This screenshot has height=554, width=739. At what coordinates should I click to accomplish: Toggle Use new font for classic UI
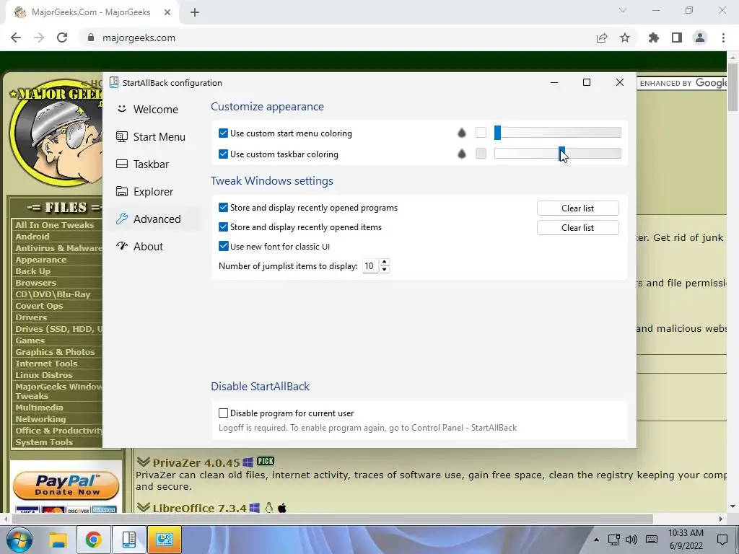pyautogui.click(x=224, y=247)
